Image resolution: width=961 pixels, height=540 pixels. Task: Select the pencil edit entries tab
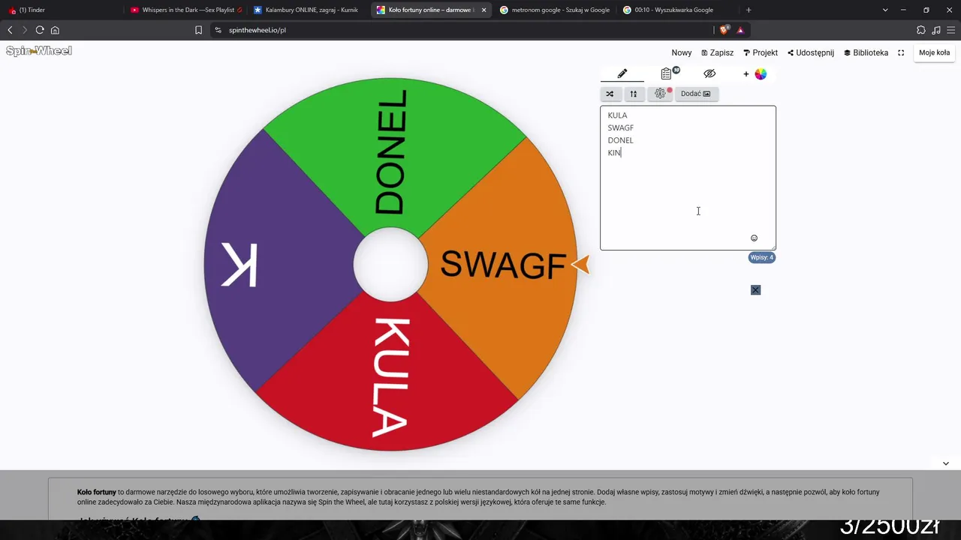[622, 73]
